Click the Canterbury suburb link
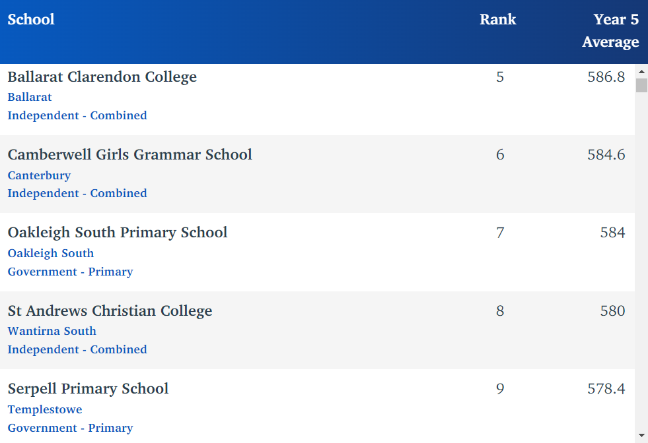 [39, 175]
